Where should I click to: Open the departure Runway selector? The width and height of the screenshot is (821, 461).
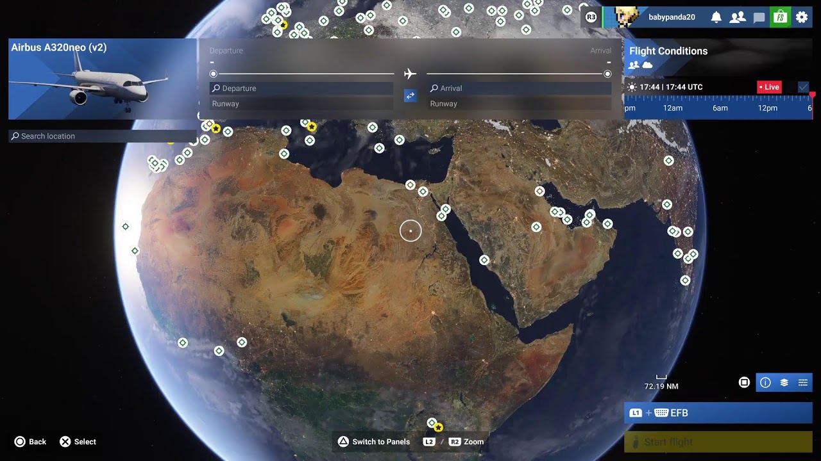(x=301, y=104)
